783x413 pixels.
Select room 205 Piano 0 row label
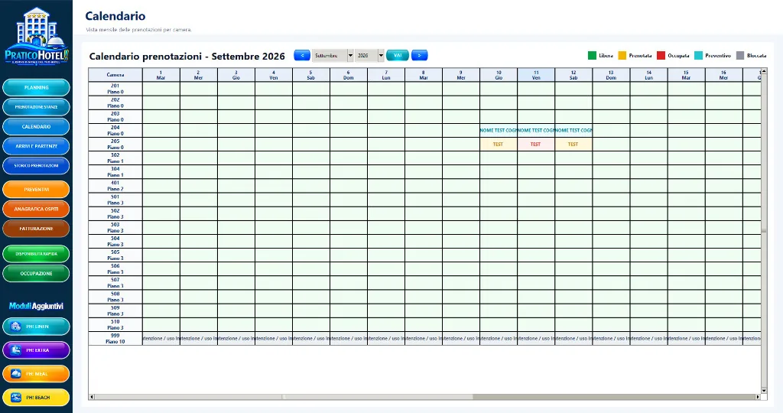pos(115,145)
